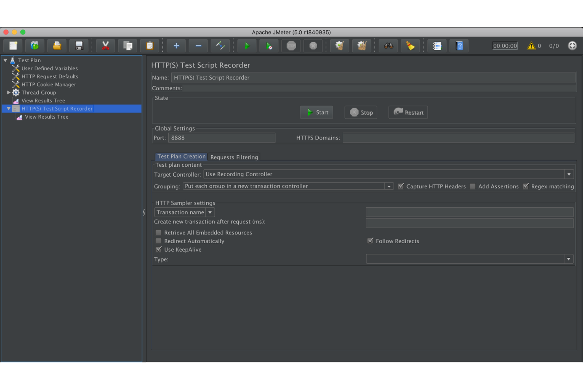The width and height of the screenshot is (583, 389).
Task: Collapse the Test Plan tree node
Action: click(x=6, y=60)
